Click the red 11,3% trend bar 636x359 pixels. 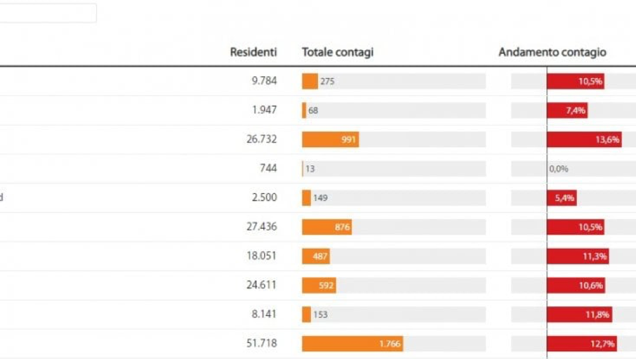(578, 256)
